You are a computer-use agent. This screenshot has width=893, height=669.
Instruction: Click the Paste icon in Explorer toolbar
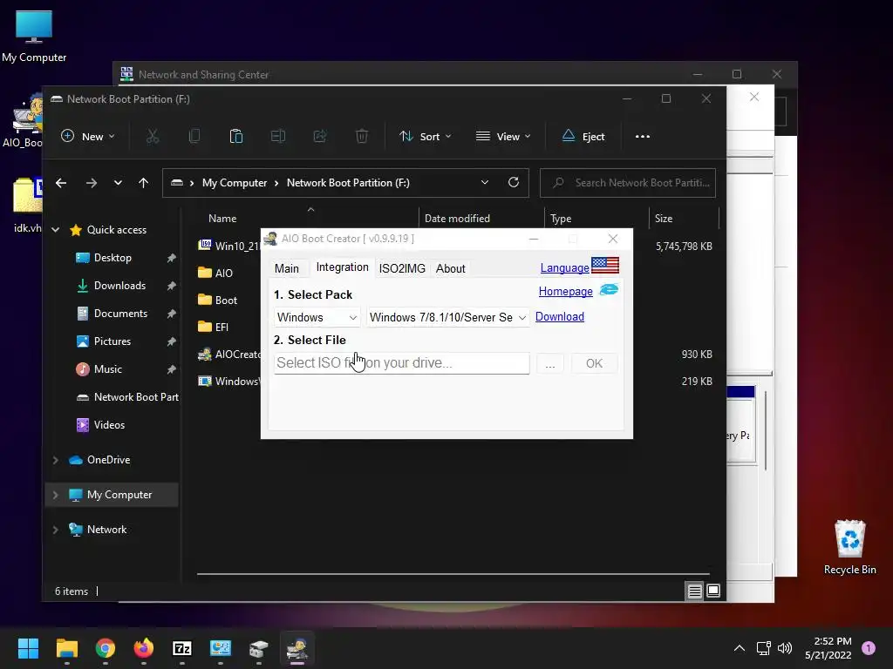[235, 137]
